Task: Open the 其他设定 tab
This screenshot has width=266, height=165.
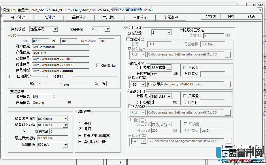Action: coord(140,17)
